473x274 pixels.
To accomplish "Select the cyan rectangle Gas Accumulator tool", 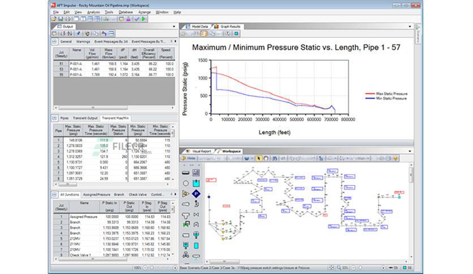I will tap(196, 246).
